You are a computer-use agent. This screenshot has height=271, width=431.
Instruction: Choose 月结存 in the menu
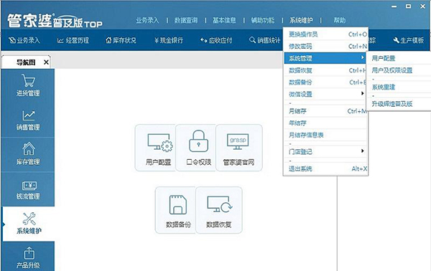[325, 111]
